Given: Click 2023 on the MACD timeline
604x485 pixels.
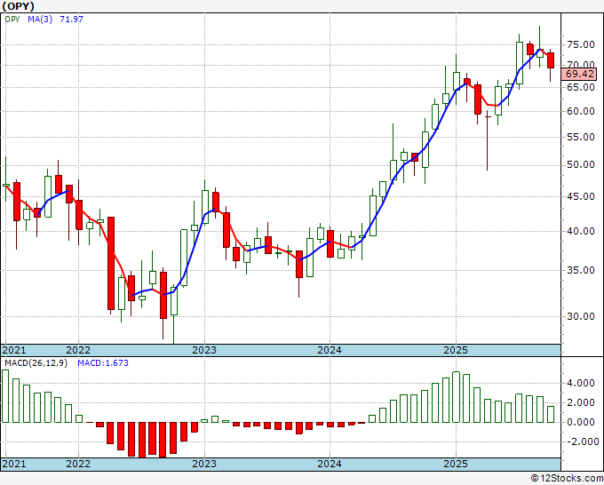Looking at the screenshot, I should pyautogui.click(x=204, y=464).
